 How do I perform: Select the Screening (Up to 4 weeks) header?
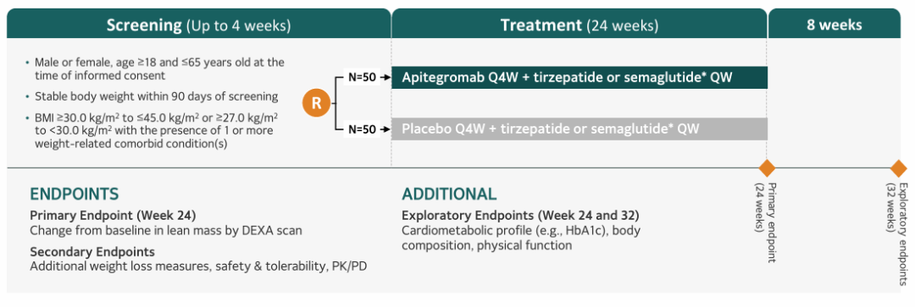[198, 25]
